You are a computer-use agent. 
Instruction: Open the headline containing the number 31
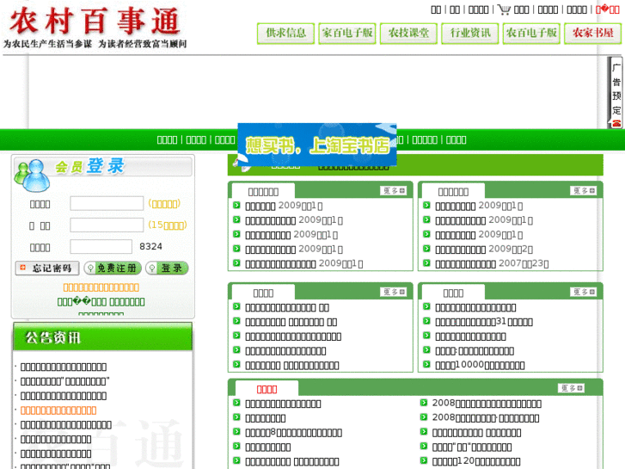pyautogui.click(x=484, y=322)
